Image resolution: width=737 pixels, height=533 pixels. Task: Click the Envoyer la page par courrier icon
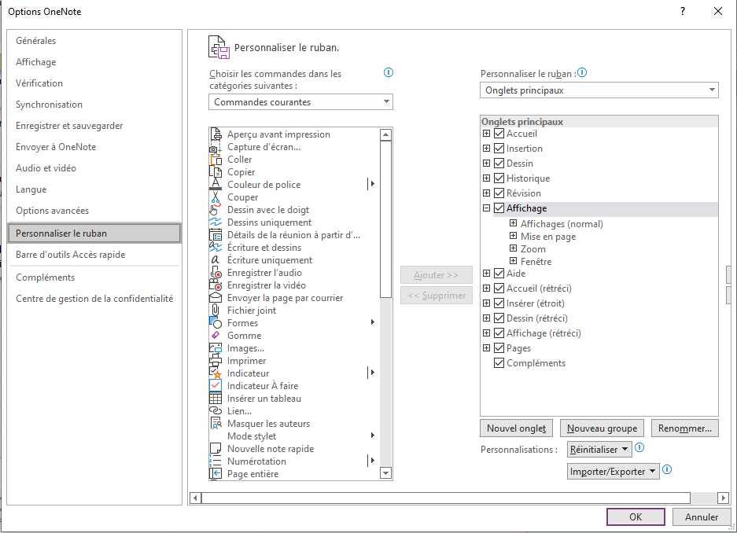click(x=216, y=298)
